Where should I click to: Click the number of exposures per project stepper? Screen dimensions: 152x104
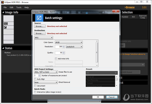pyautogui.click(x=39, y=76)
